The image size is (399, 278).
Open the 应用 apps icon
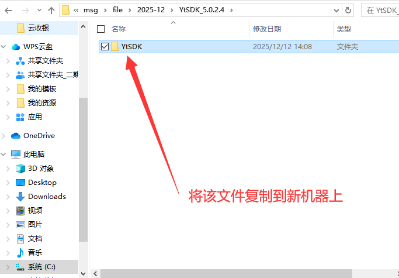20,117
